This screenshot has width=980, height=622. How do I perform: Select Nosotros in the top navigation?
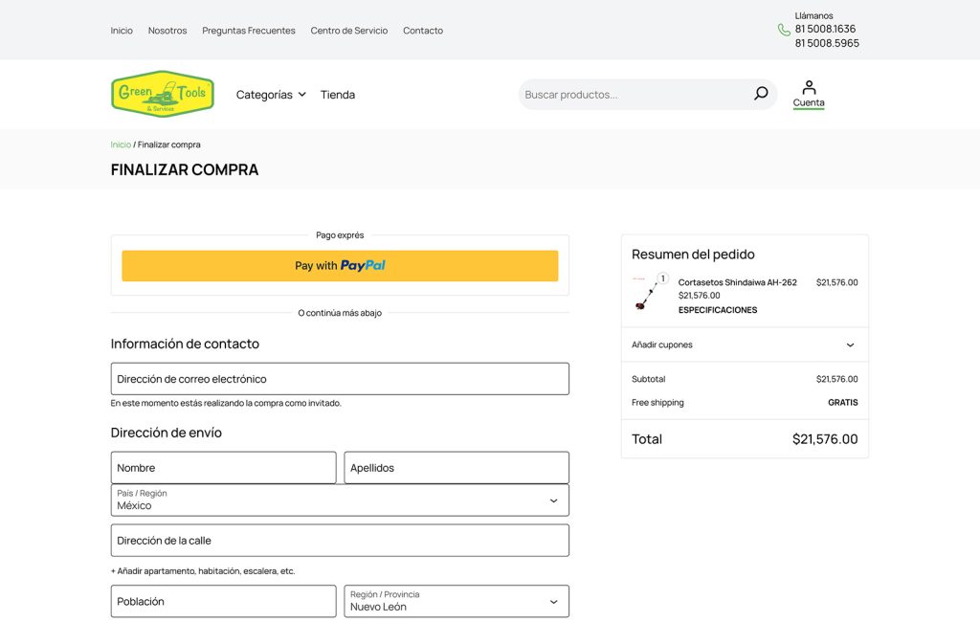(x=167, y=30)
